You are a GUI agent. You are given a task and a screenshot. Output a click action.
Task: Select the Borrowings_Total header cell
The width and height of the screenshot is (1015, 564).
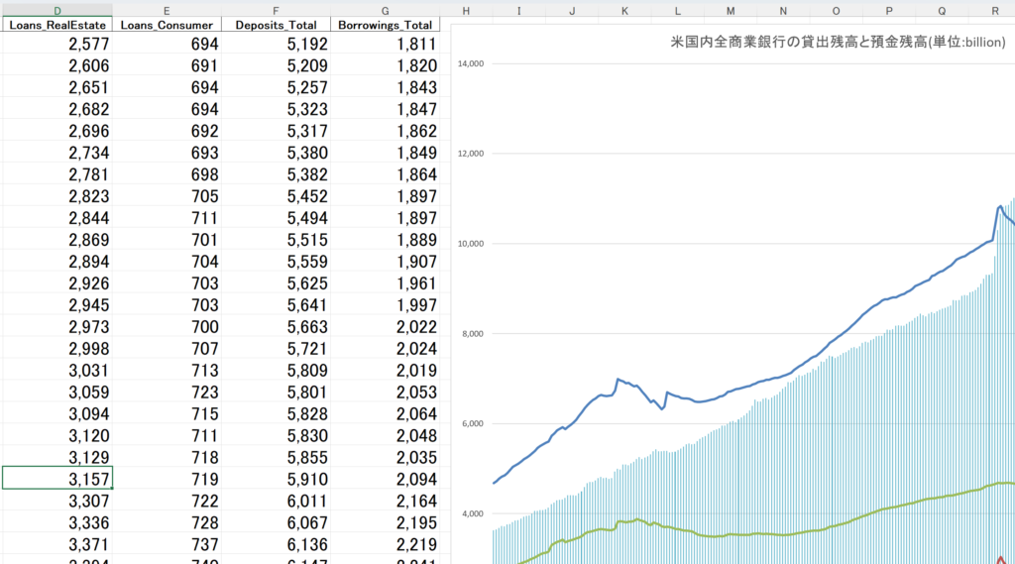(x=384, y=25)
